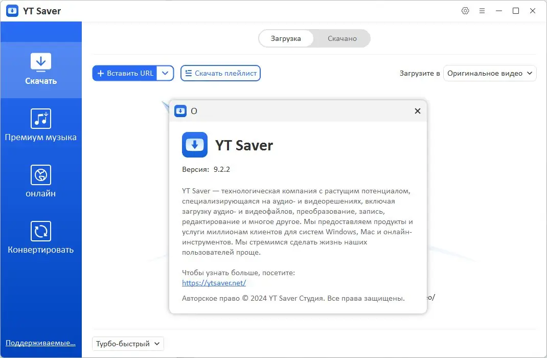Open the онлайн browser section
Image resolution: width=547 pixels, height=358 pixels.
41,182
